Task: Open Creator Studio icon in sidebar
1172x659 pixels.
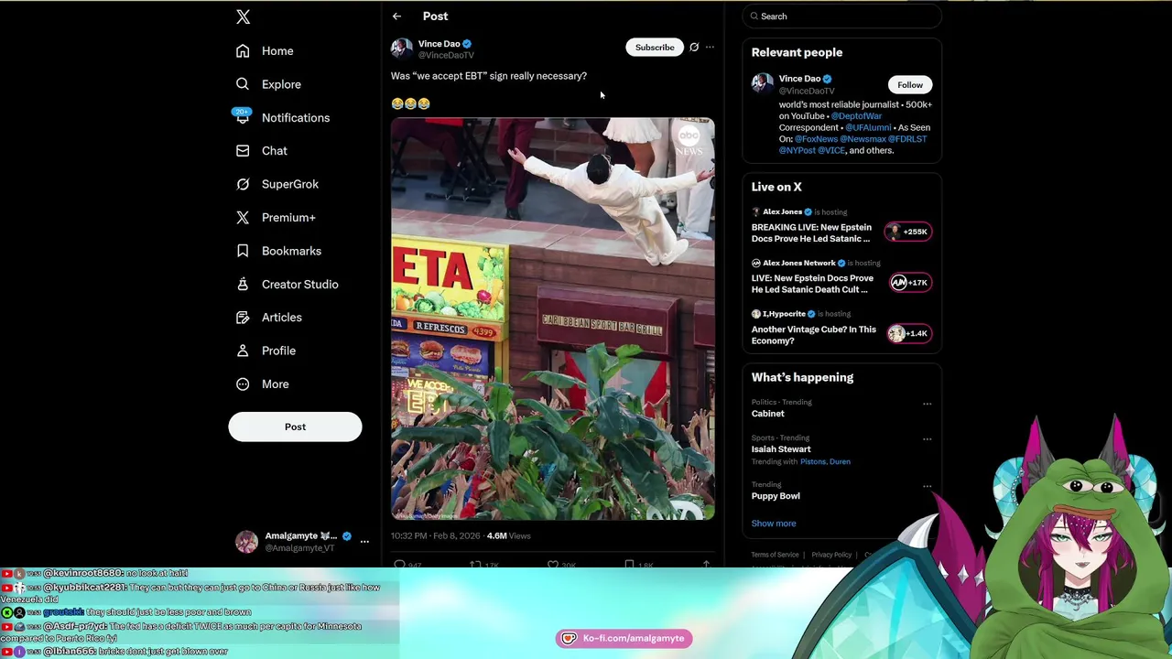Action: pos(243,284)
